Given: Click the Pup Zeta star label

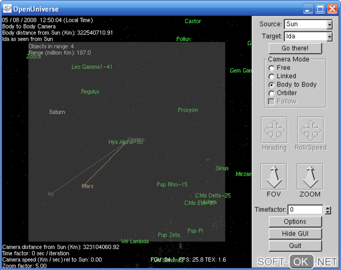Looking at the screenshot, I should click(169, 235).
